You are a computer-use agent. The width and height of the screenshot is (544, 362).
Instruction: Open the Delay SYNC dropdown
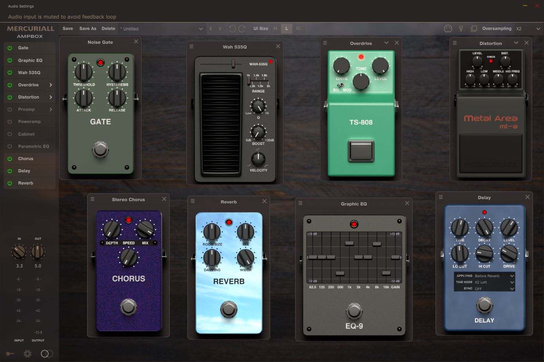[494, 289]
